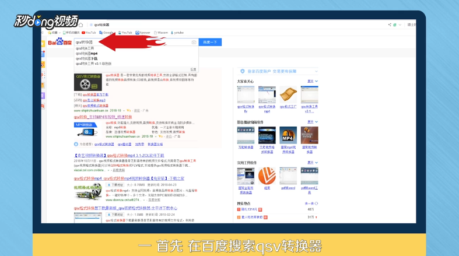Click the film reel thumbnail of 下载之家 result
Screen dimensions: 459x256
tap(88, 192)
